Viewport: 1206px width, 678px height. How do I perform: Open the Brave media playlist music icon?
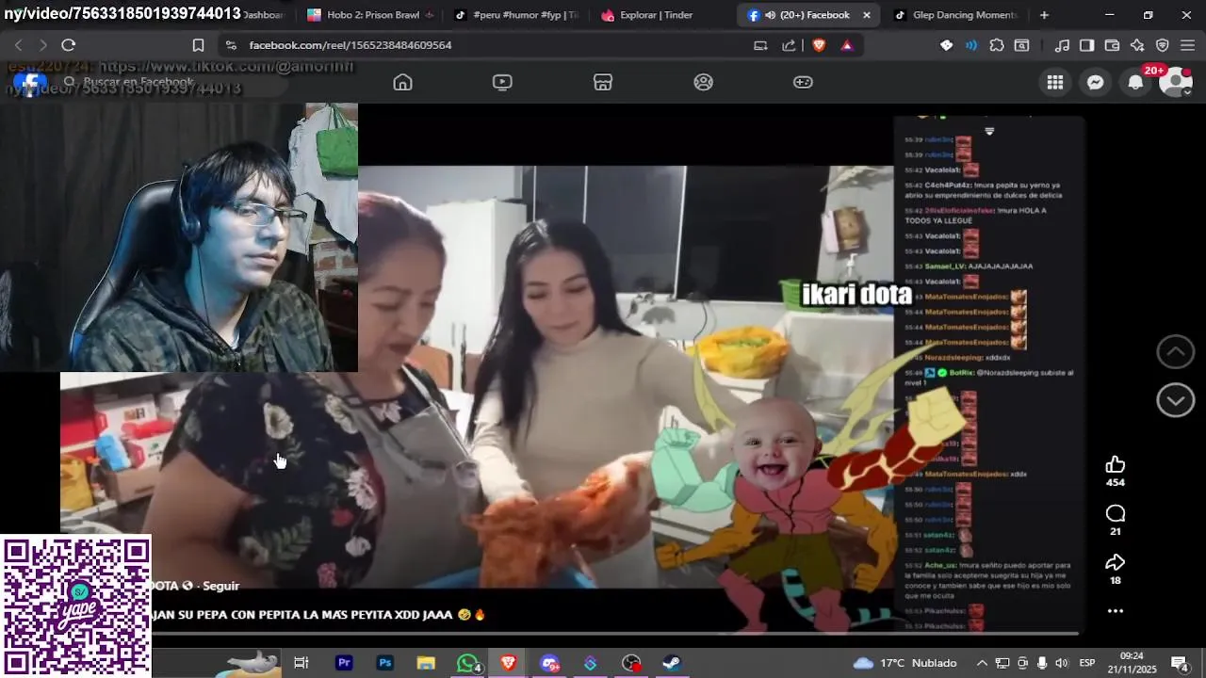(x=1062, y=45)
